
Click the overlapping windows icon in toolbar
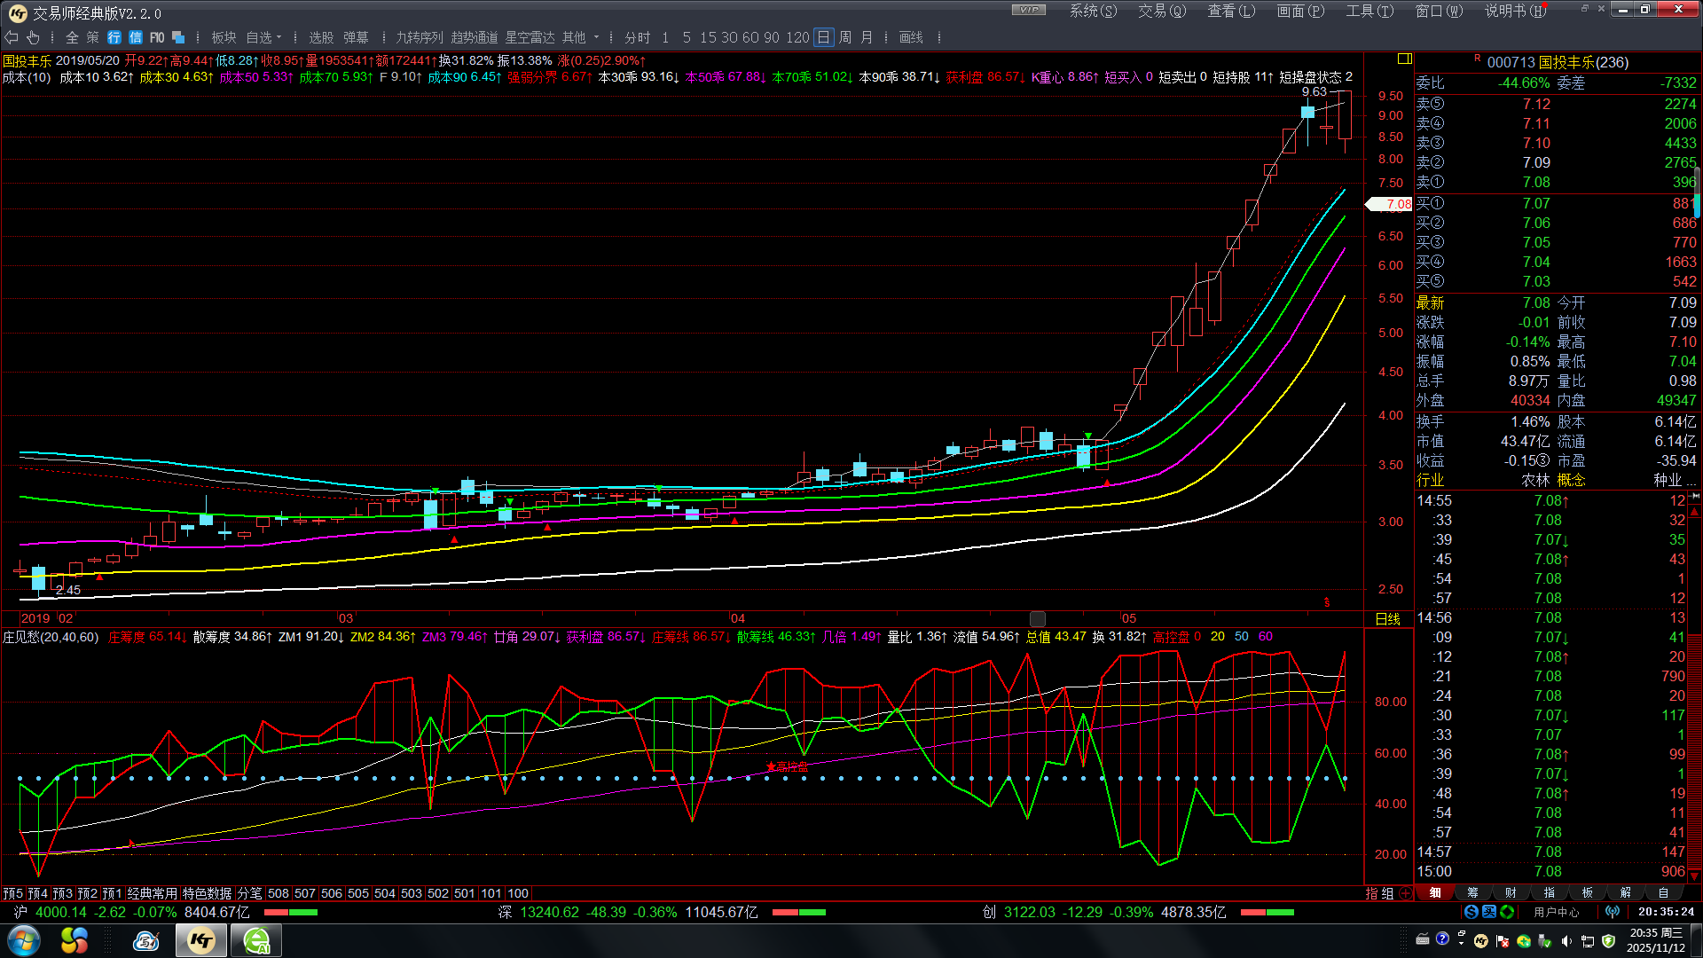point(178,37)
